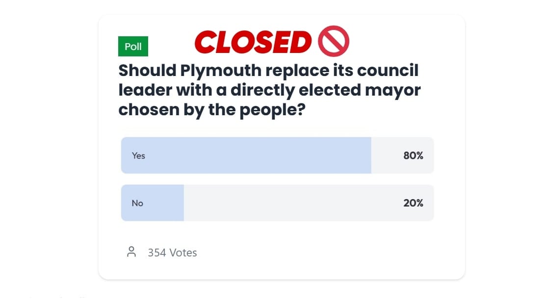
Task: Click the 20% result label
Action: tap(413, 203)
